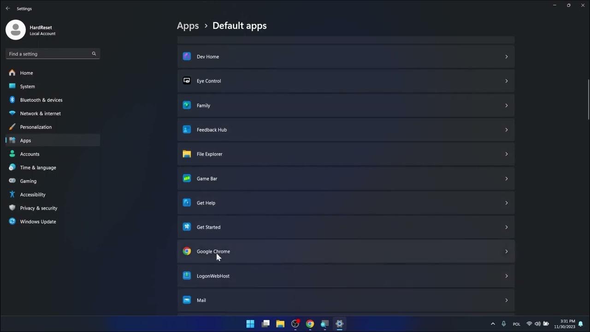
Task: Expand the Dev Home default apps entry
Action: 506,56
